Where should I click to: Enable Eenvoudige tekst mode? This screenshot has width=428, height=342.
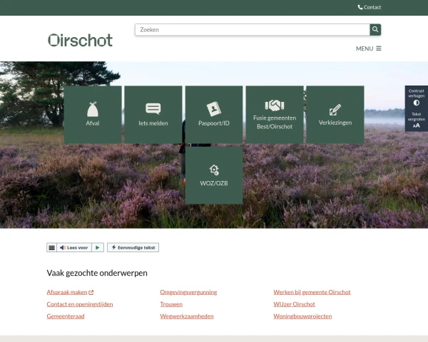133,247
